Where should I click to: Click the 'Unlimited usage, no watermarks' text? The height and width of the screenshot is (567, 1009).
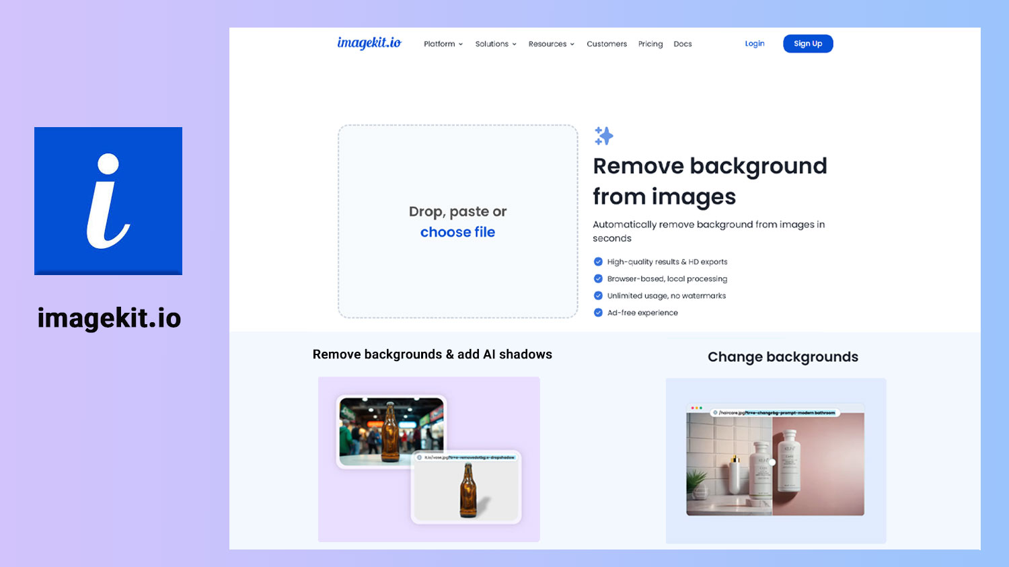point(667,295)
